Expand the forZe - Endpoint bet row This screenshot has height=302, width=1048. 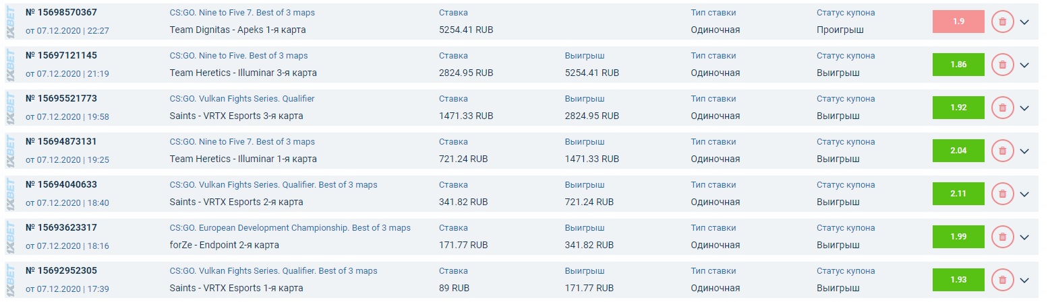coord(1024,237)
